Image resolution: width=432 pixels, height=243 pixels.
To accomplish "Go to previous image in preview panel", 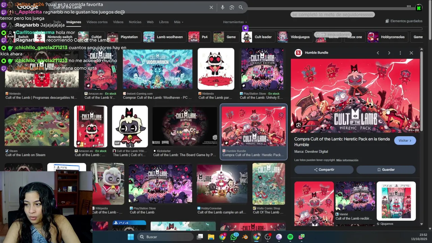I will [x=378, y=53].
